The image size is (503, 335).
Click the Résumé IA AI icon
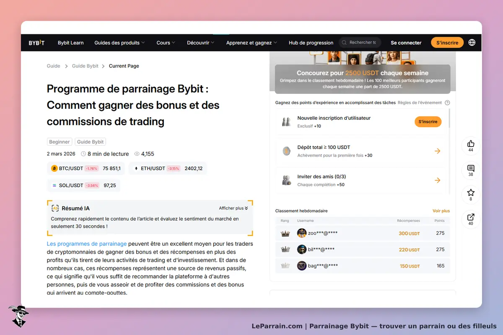tap(55, 208)
